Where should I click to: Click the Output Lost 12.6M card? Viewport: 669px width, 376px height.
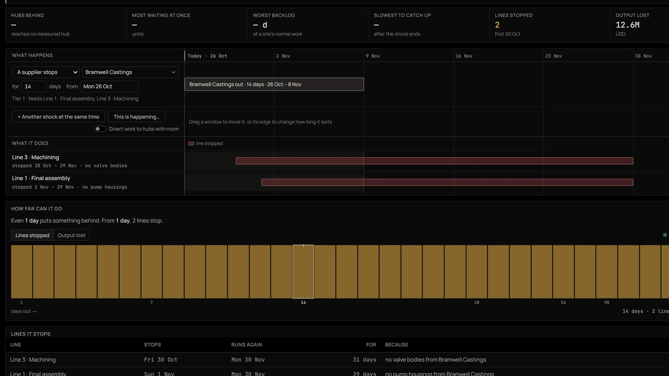pos(640,25)
